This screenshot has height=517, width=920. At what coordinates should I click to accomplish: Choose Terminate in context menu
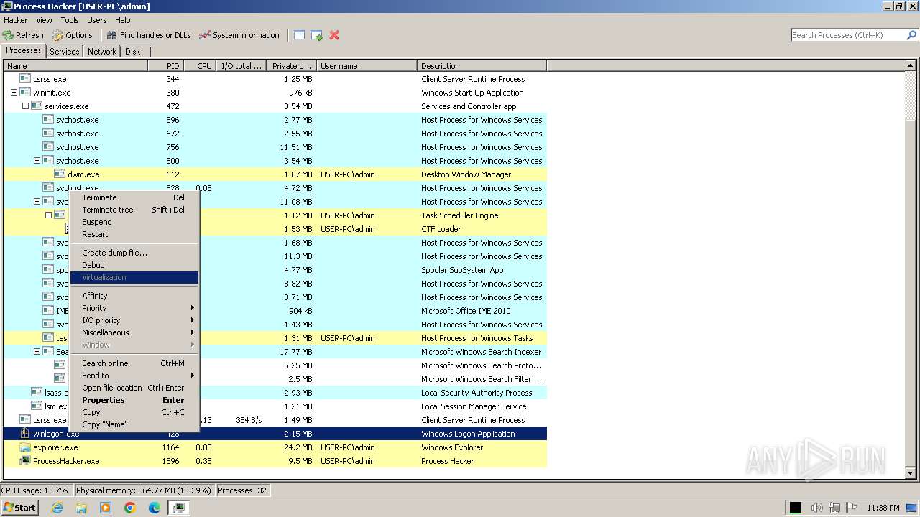coord(134,197)
